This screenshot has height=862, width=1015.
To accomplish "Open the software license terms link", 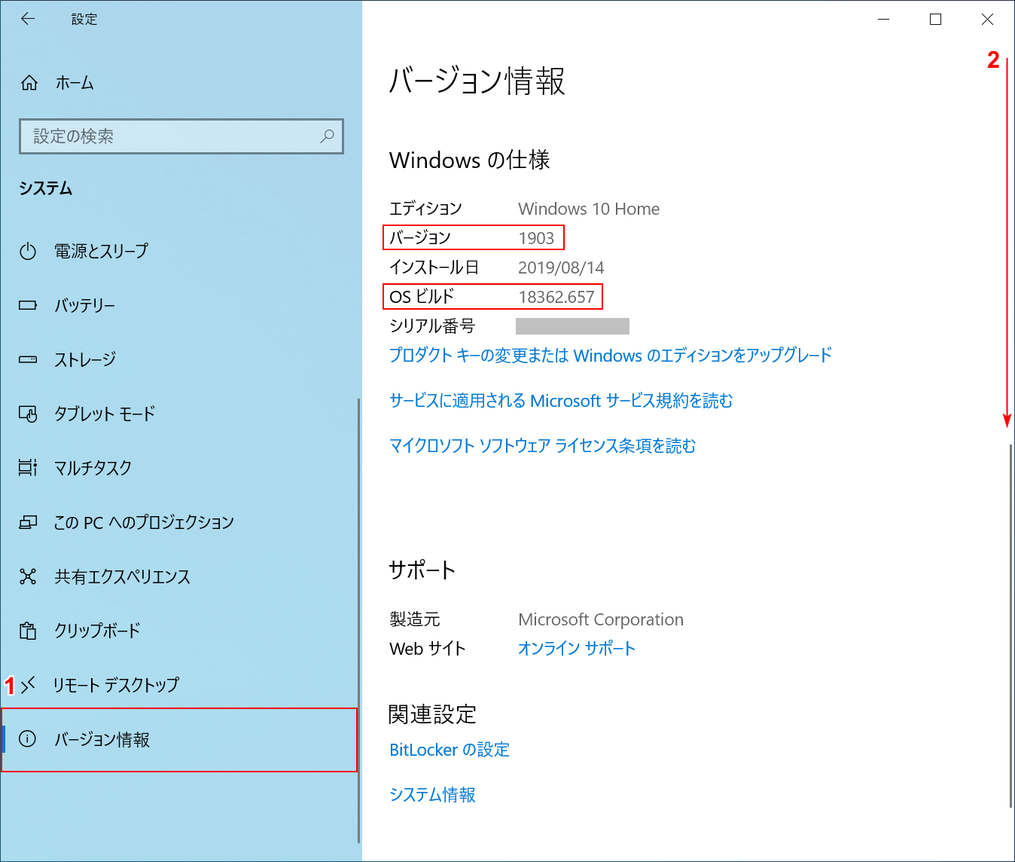I will tap(542, 445).
